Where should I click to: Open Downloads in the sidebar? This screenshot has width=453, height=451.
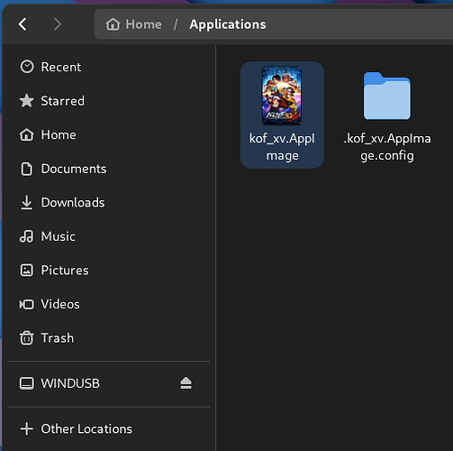tap(108, 202)
